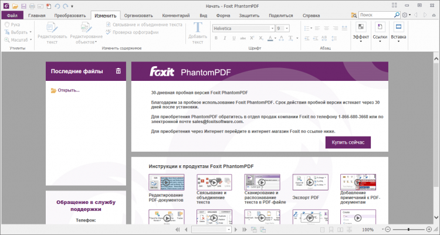Click the Добавить текст tool
Screen dimensions: 440x235
coord(198,33)
